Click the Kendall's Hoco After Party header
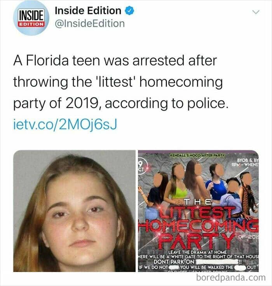 point(197,155)
